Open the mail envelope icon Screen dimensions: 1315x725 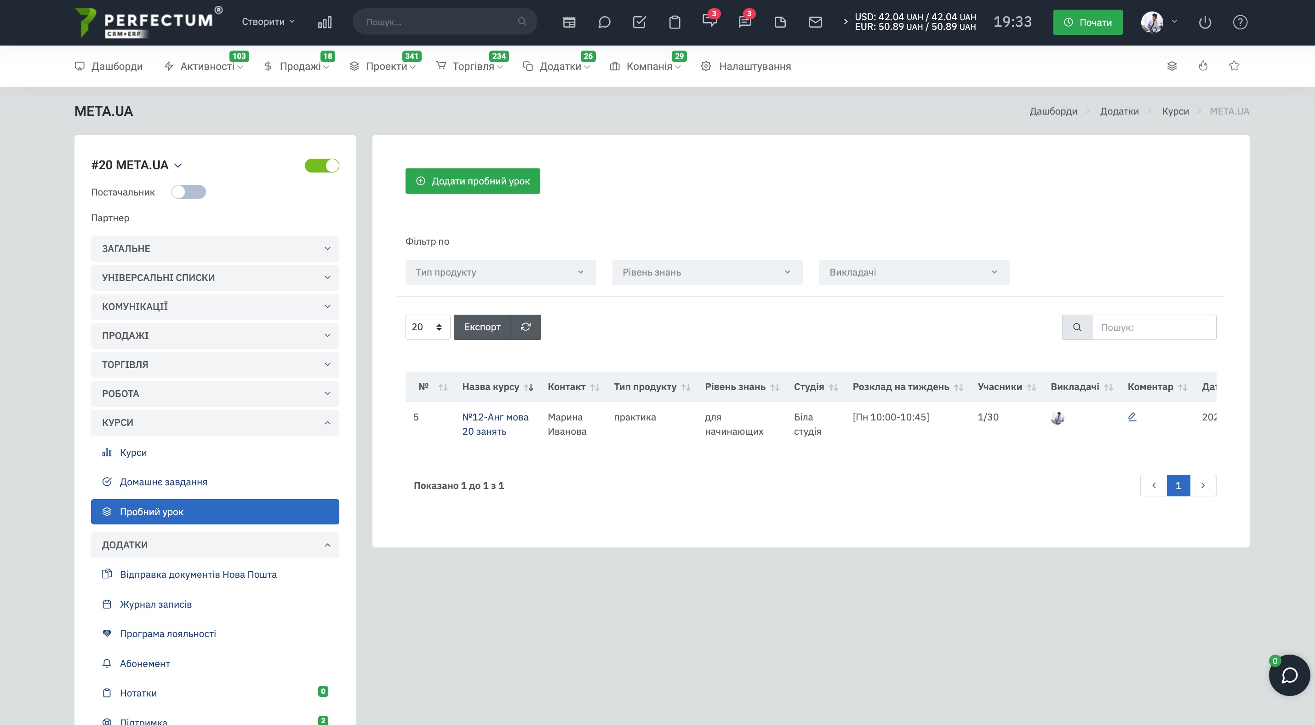(815, 22)
